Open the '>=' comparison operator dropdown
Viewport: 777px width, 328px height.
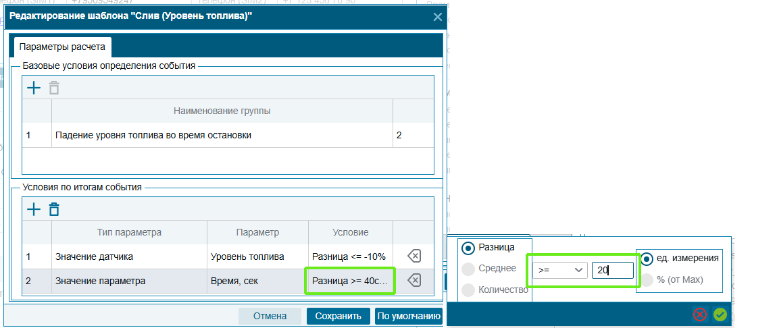coord(560,270)
